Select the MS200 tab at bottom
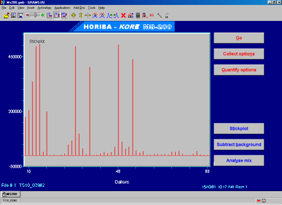282x205 pixels. [10, 194]
